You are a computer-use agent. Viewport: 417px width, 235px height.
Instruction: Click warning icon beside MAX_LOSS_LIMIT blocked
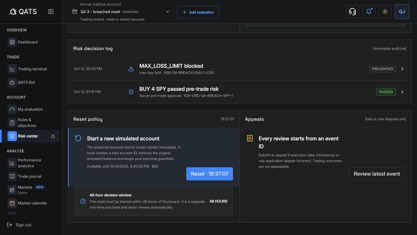click(x=131, y=69)
